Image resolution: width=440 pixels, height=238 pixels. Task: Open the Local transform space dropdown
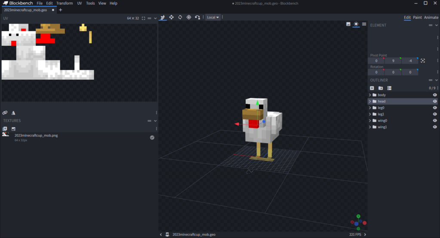coord(213,17)
